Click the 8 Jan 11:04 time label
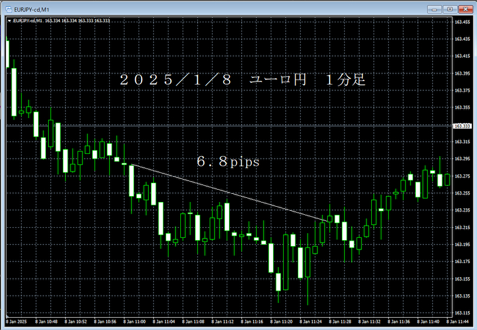Screen dimensions: 477x330 [164, 321]
